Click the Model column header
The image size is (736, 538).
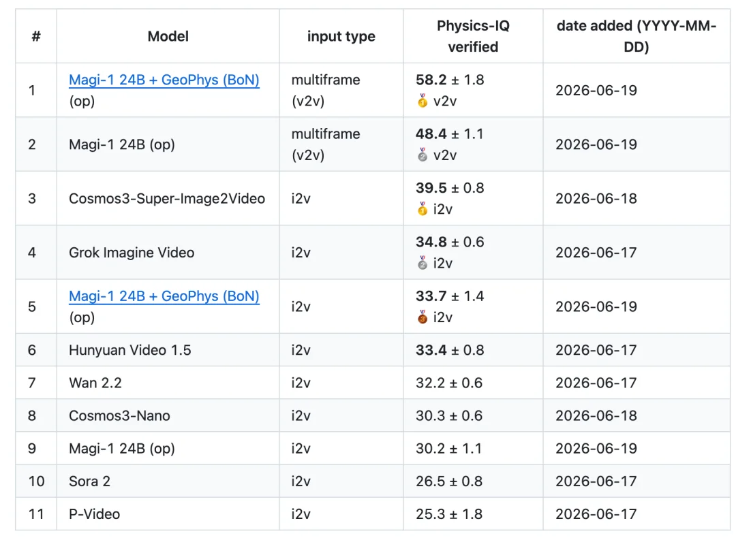tap(168, 36)
